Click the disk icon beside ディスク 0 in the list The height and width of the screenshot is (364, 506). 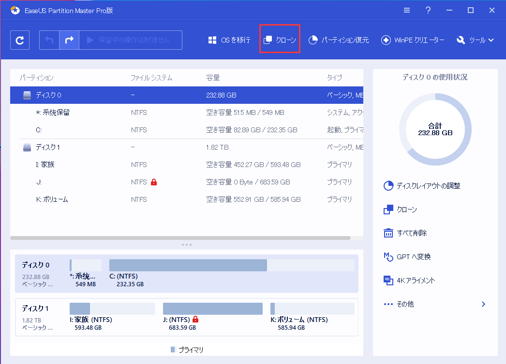coord(27,95)
